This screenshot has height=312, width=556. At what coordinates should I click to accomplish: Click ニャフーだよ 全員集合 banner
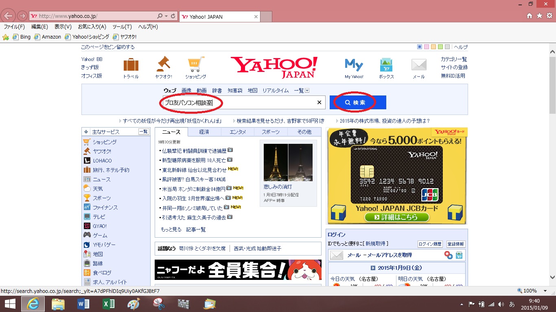pyautogui.click(x=238, y=270)
